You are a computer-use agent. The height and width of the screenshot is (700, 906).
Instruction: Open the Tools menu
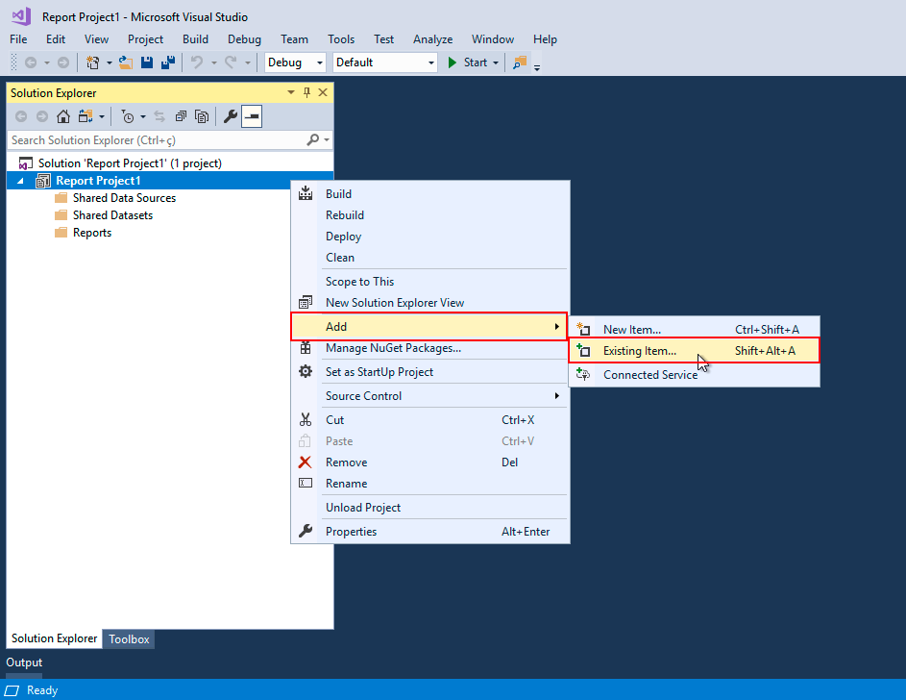[341, 39]
